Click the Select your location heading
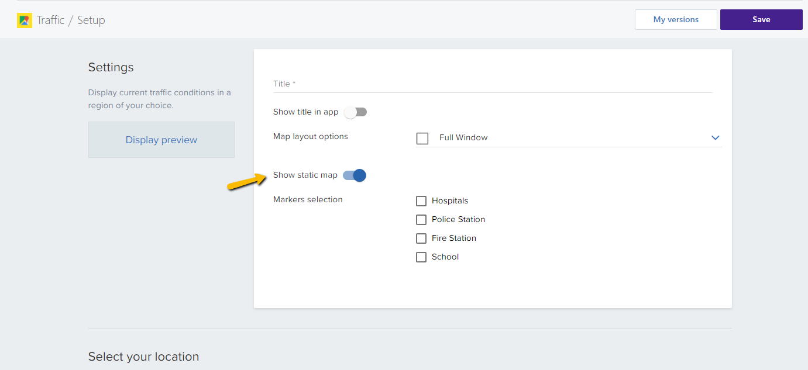The width and height of the screenshot is (808, 370). (143, 357)
